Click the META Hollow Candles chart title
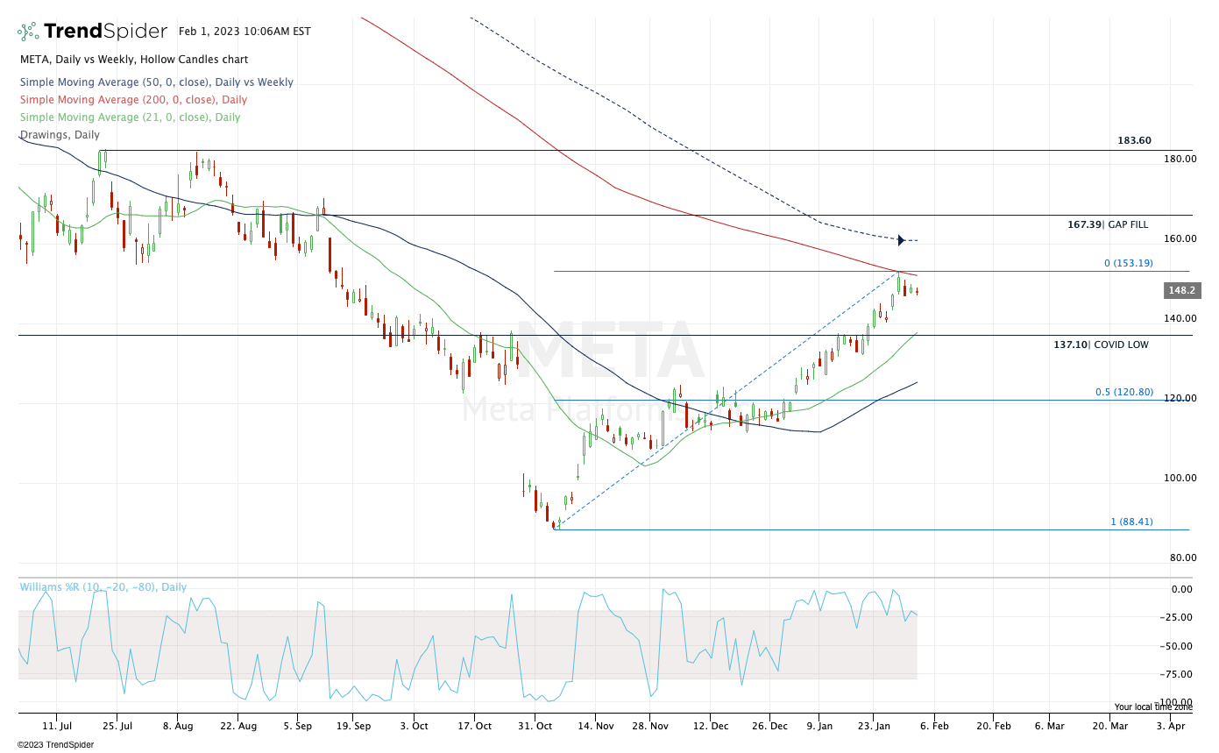The height and width of the screenshot is (753, 1219). tap(134, 60)
